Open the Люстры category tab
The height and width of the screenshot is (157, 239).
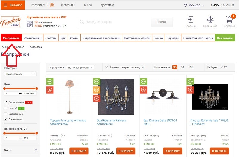coord(51,38)
